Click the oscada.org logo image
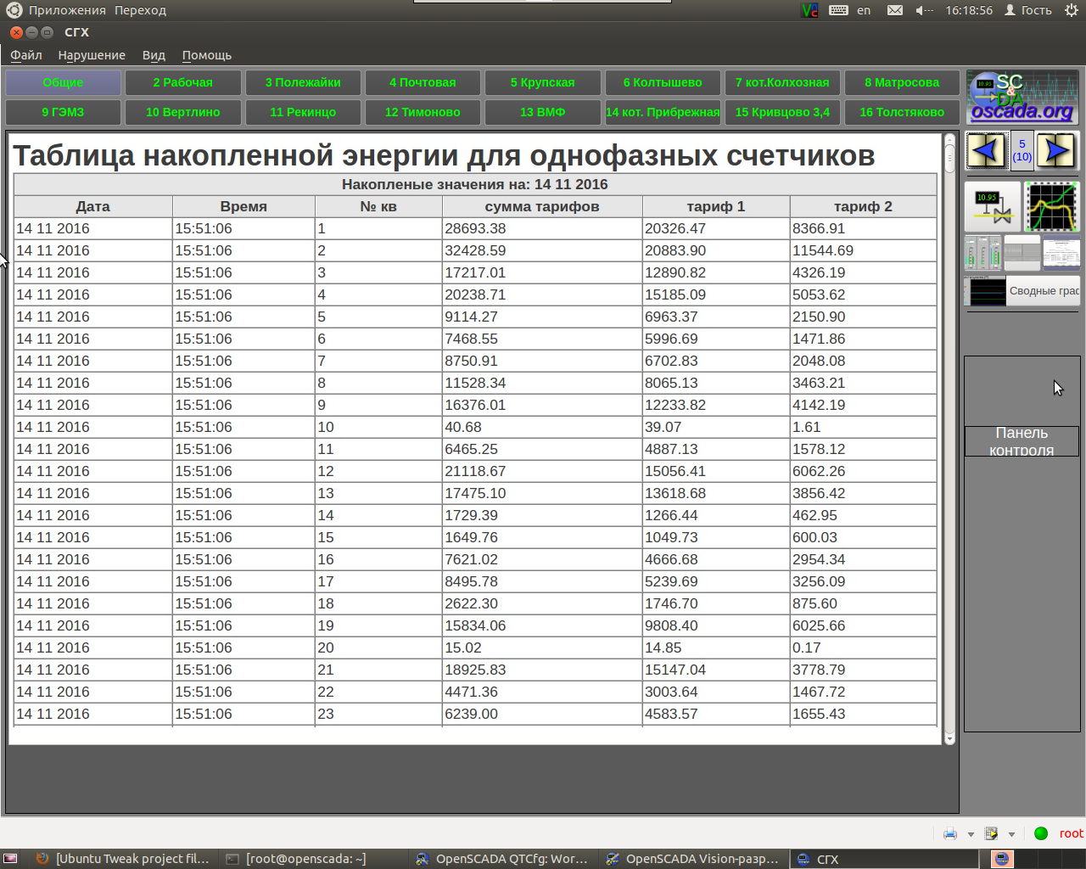1086x869 pixels. [1022, 96]
